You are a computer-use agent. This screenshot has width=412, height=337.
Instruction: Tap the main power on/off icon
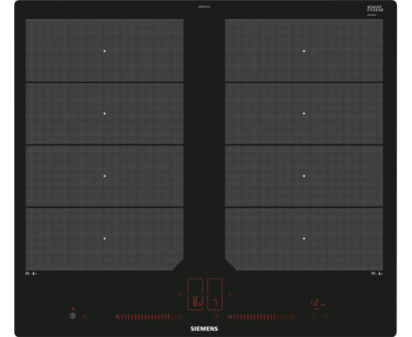(x=73, y=316)
